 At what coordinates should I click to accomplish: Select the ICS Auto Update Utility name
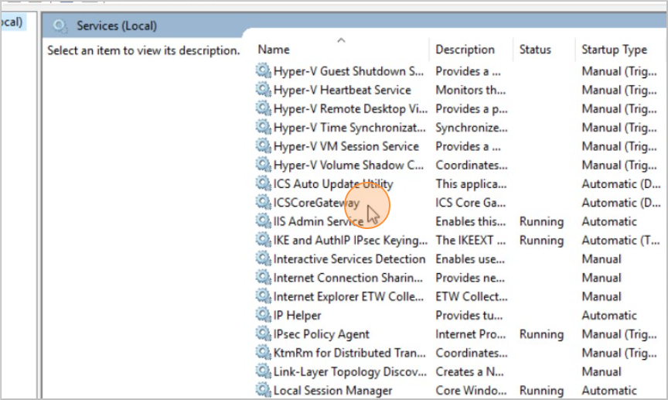pyautogui.click(x=333, y=184)
